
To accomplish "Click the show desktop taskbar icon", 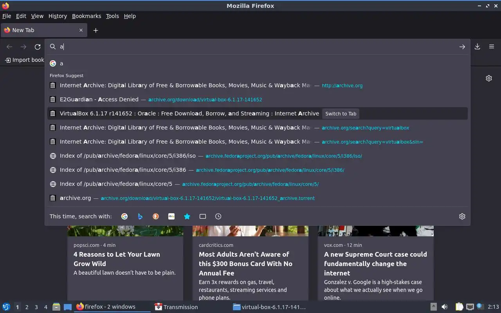I will pyautogui.click(x=68, y=307).
